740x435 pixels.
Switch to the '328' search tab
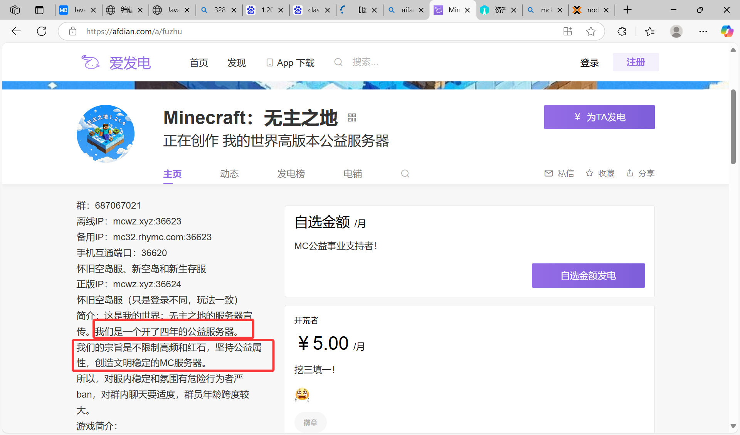tap(219, 10)
